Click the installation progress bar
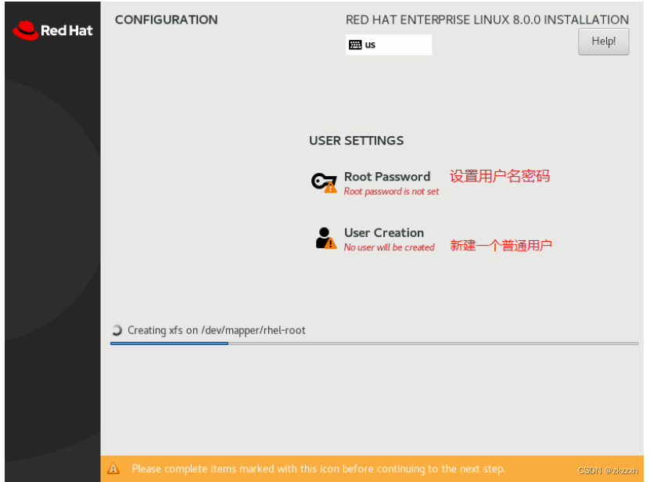The height and width of the screenshot is (482, 650). click(x=375, y=344)
